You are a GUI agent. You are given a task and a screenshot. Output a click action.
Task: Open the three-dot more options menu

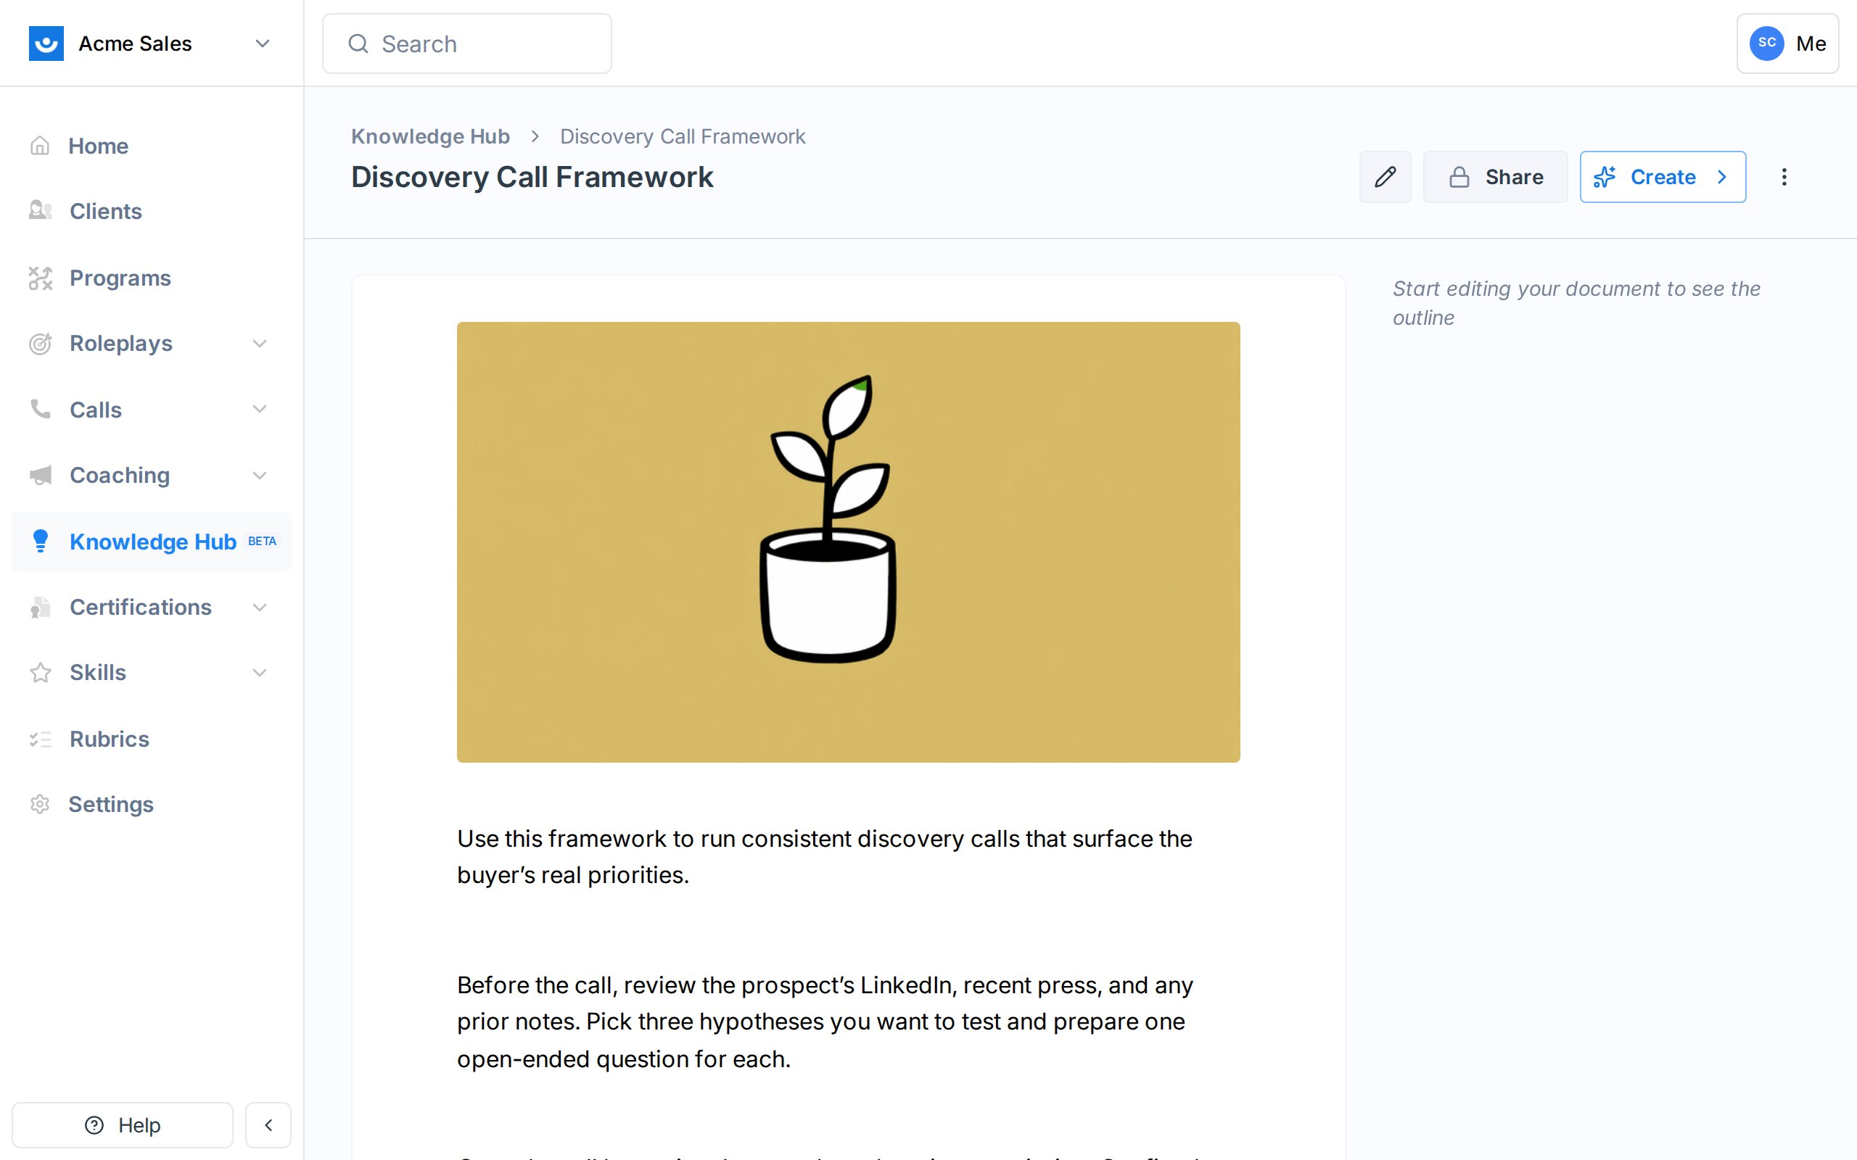(x=1784, y=177)
